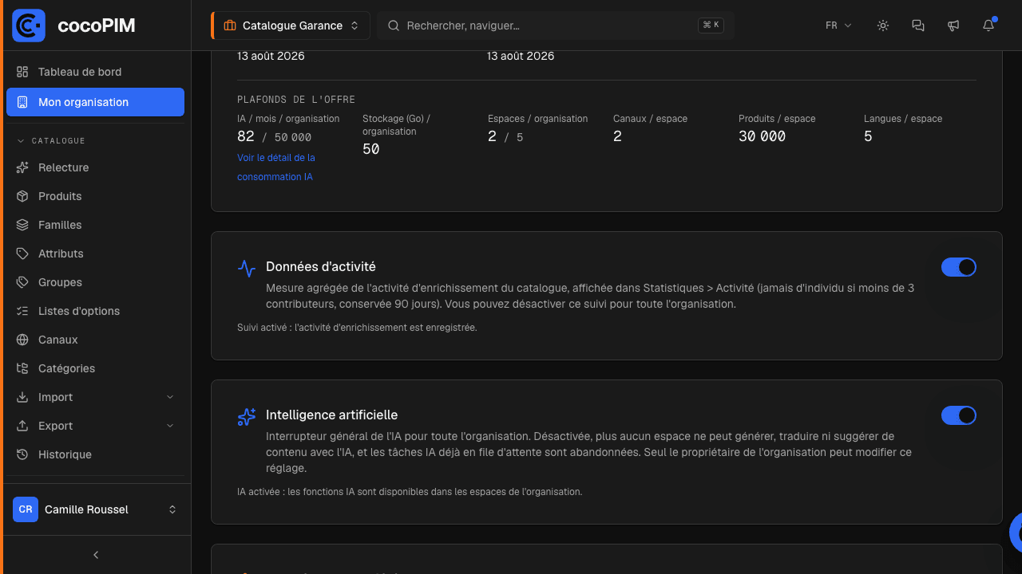The width and height of the screenshot is (1022, 574).
Task: Collapse the sidebar with the arrow
Action: (x=96, y=555)
